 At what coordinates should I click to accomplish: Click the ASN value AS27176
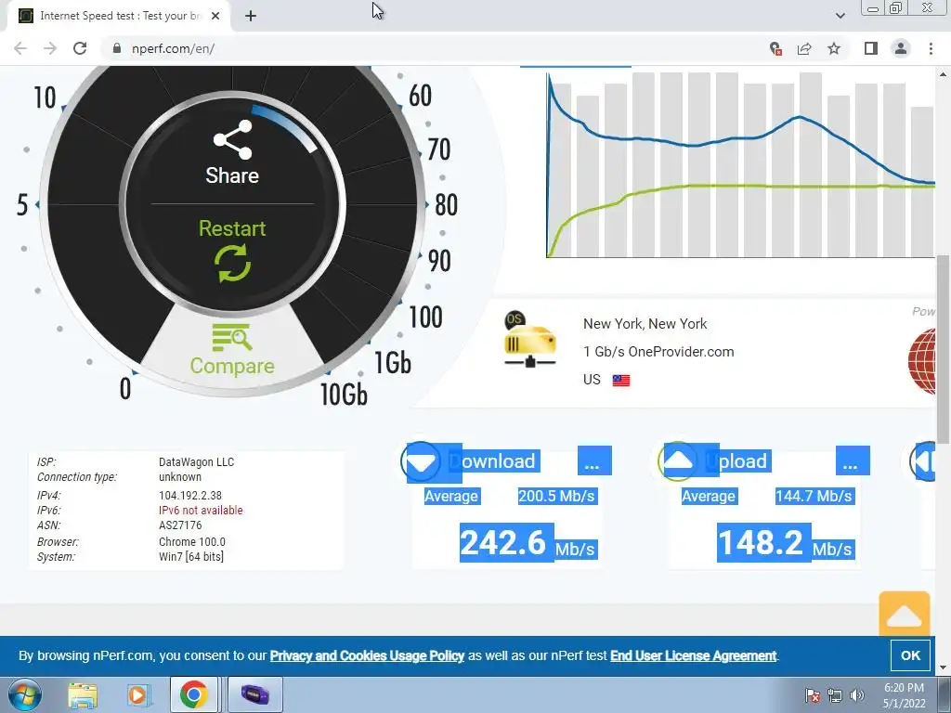click(x=180, y=525)
